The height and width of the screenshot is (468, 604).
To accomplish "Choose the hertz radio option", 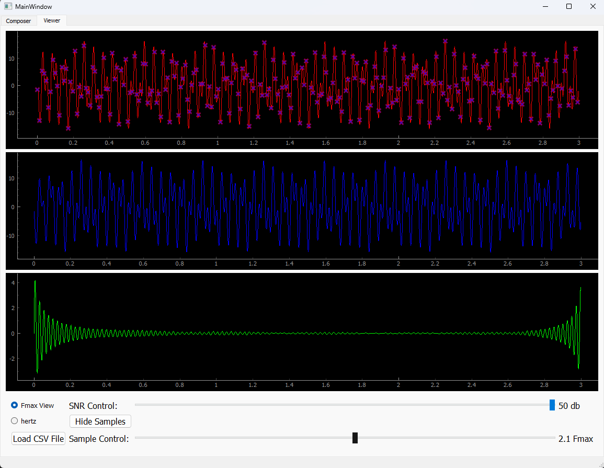I will coord(24,421).
